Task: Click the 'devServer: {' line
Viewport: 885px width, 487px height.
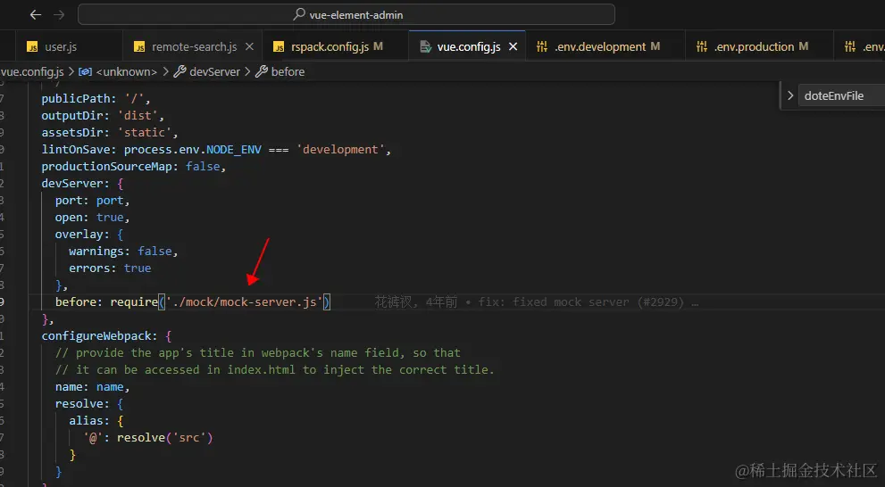Action: click(82, 184)
